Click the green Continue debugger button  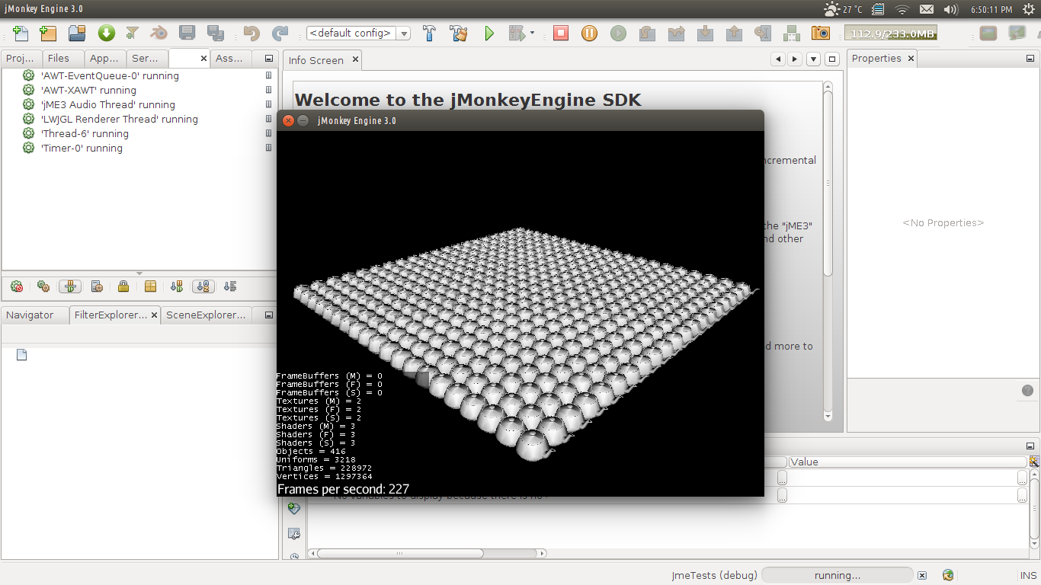618,33
